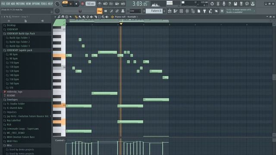Select the Playback speaker tool
Viewport: 276px width, 155px height.
pyautogui.click(x=107, y=17)
